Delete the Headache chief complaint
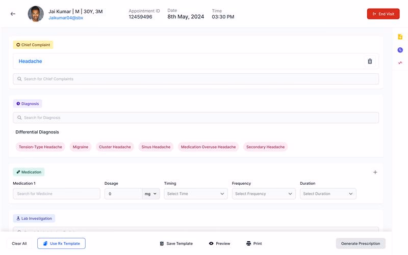This screenshot has width=408, height=255. 370,61
